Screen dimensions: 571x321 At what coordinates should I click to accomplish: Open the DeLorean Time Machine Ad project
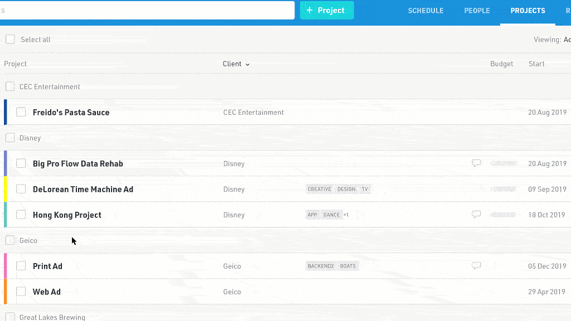[83, 189]
